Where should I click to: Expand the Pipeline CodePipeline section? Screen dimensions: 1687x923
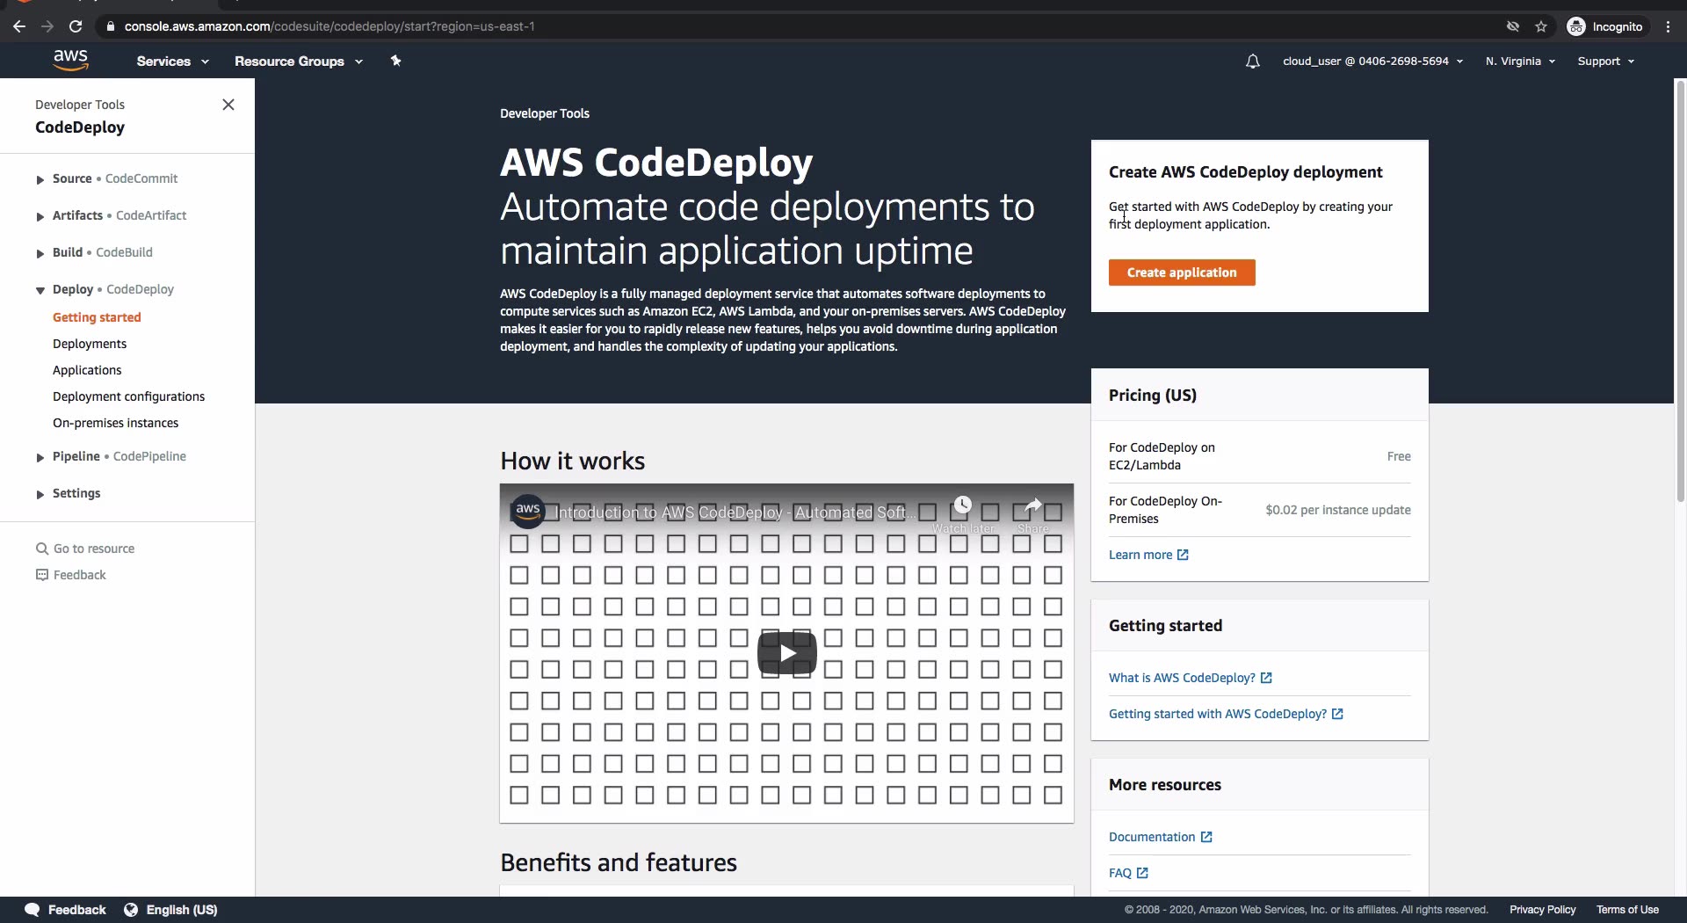pos(40,457)
